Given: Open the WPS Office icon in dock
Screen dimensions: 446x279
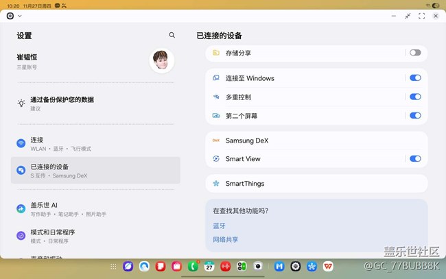Looking at the screenshot, I should coord(329,266).
